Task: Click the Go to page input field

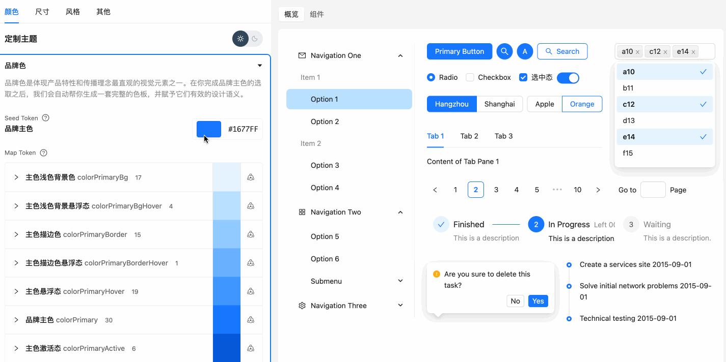Action: point(653,190)
